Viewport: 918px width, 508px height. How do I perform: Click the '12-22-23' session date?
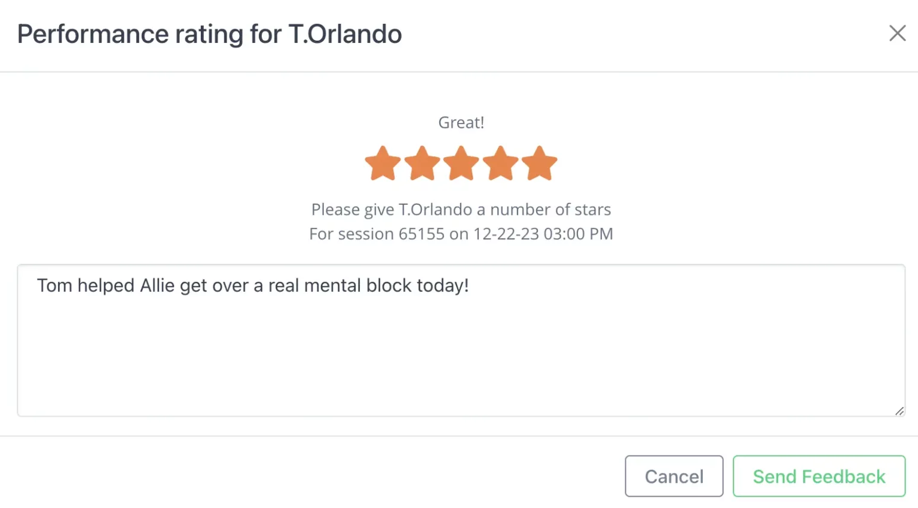pos(506,234)
